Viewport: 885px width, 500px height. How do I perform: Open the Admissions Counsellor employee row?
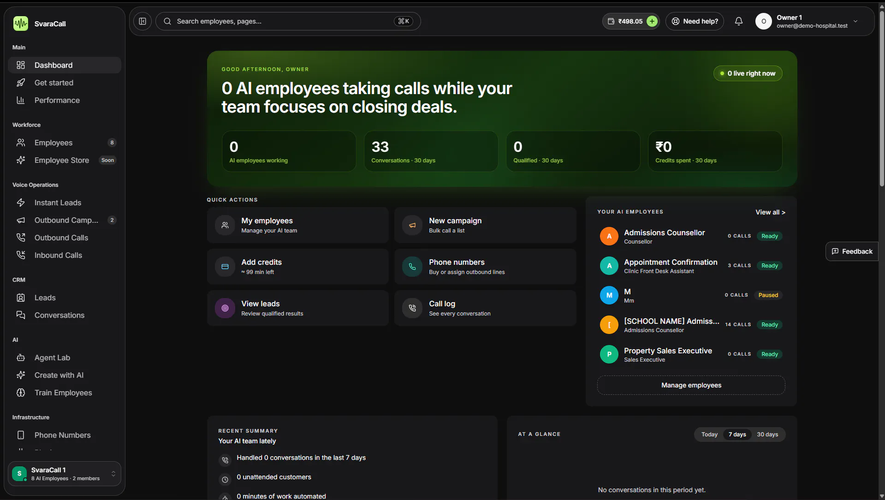tap(691, 236)
